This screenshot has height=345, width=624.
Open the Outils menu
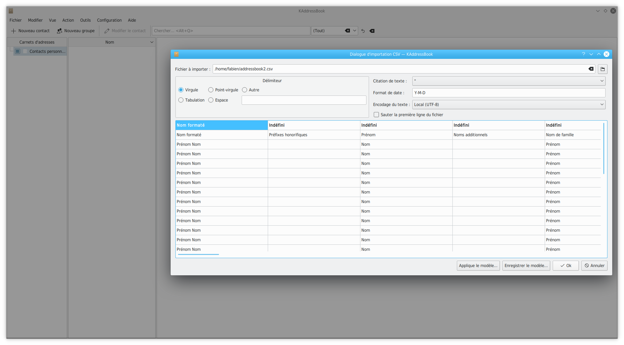[85, 20]
